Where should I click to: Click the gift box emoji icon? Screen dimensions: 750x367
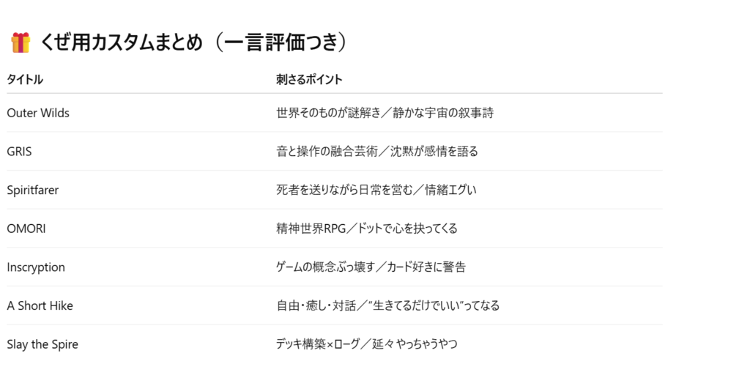[x=21, y=42]
